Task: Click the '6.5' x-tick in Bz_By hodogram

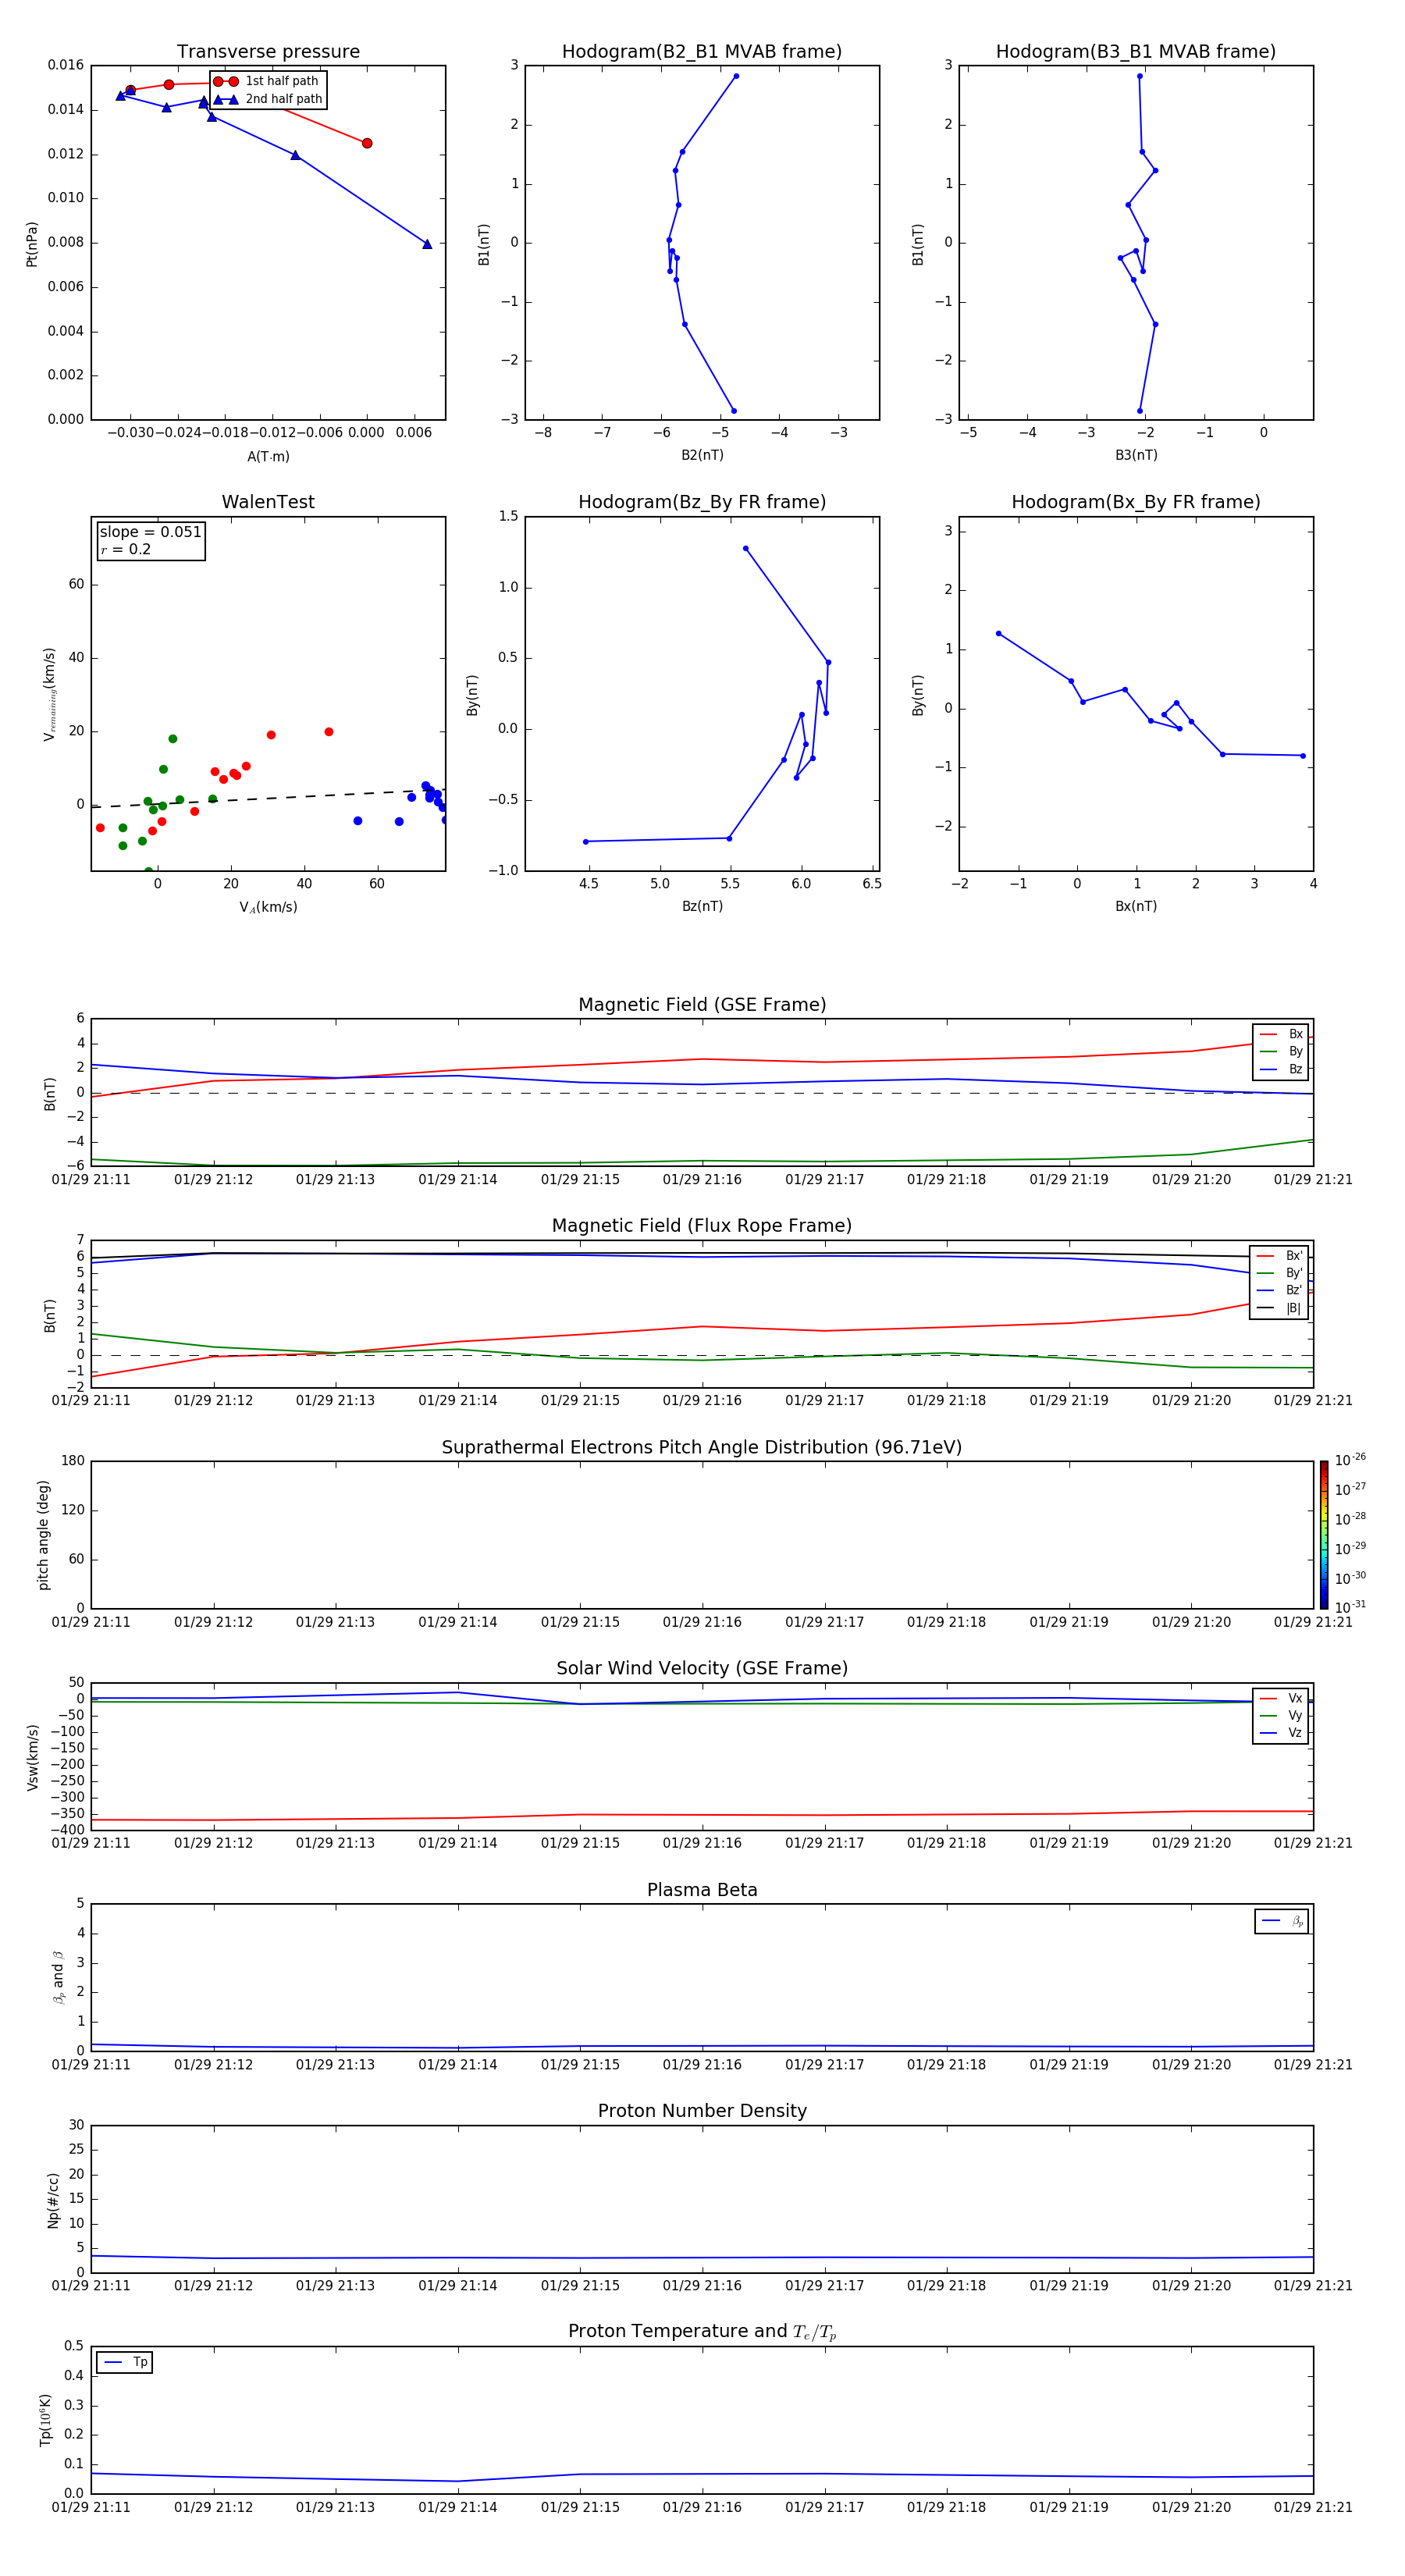Action: 872,884
